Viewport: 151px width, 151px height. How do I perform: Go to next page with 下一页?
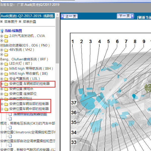(x=125, y=16)
